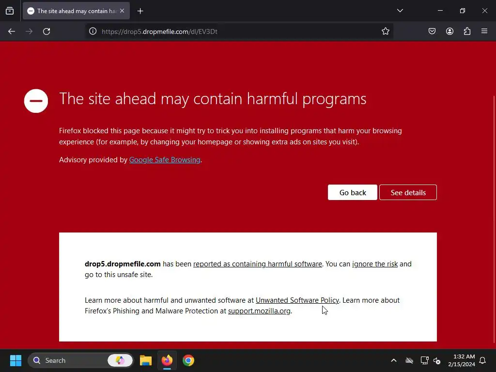Screen dimensions: 496x372
Task: Open the clock showing 1:32 AM
Action: pyautogui.click(x=462, y=360)
